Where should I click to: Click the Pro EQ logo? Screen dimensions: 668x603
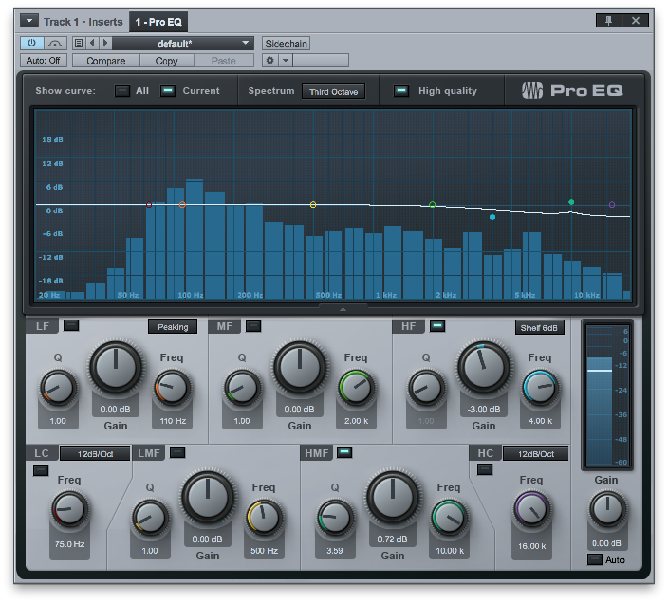tap(572, 91)
